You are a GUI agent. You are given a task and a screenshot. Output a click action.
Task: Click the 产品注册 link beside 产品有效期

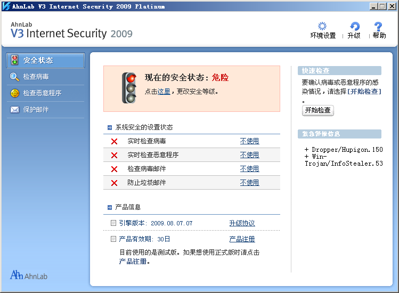click(242, 239)
